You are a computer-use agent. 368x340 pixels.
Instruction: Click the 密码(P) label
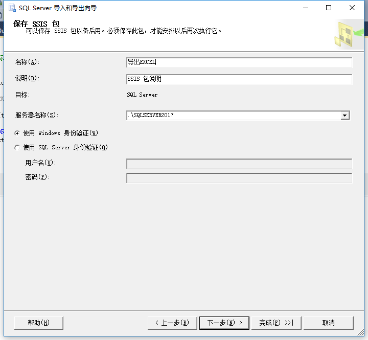click(37, 177)
